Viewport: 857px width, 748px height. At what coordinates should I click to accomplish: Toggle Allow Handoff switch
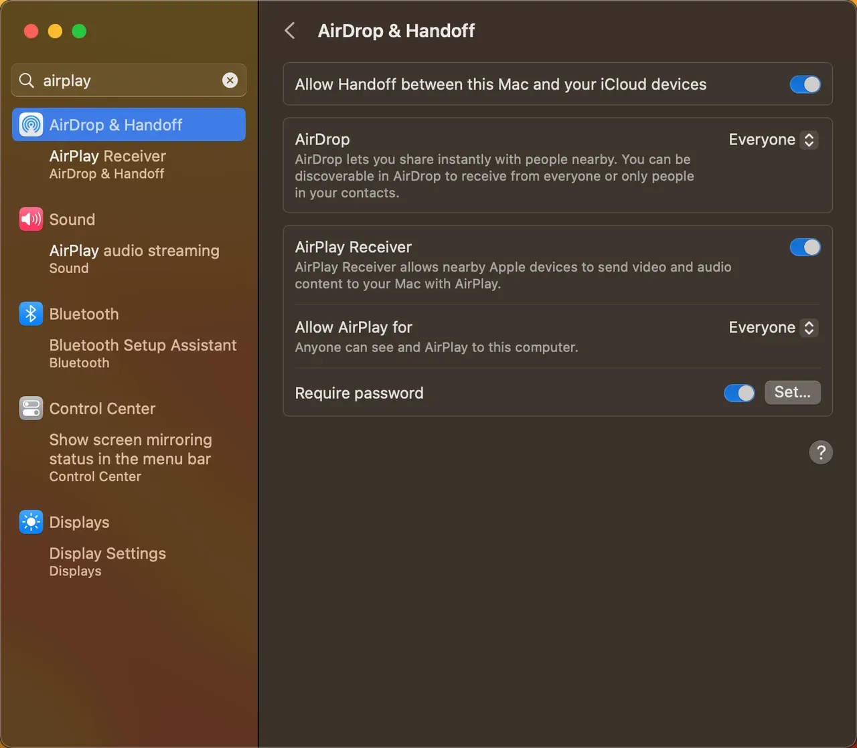[x=805, y=84]
